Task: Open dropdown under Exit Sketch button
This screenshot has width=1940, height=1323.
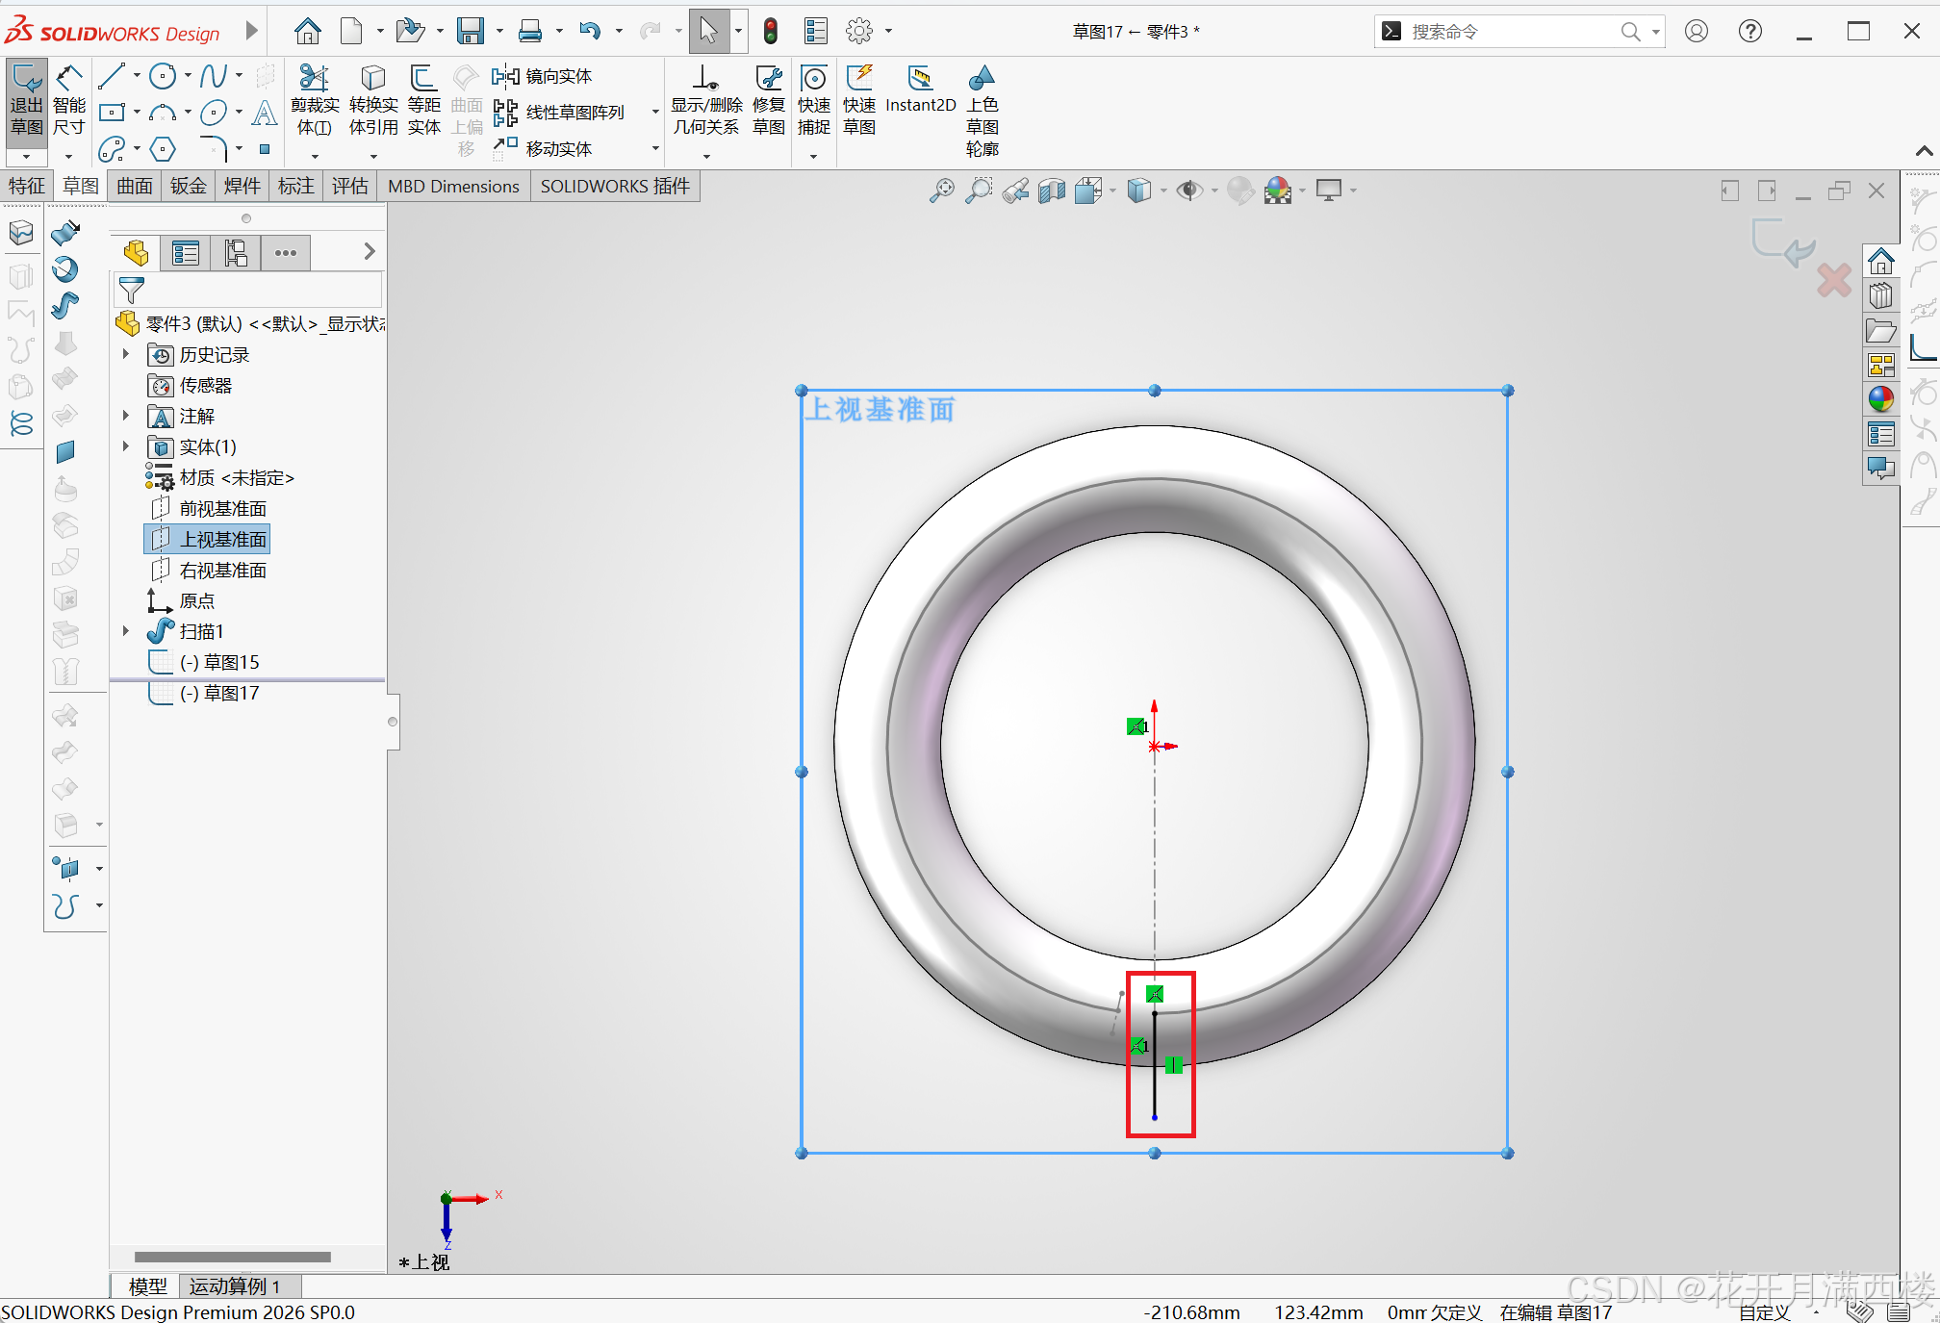Action: coord(26,157)
